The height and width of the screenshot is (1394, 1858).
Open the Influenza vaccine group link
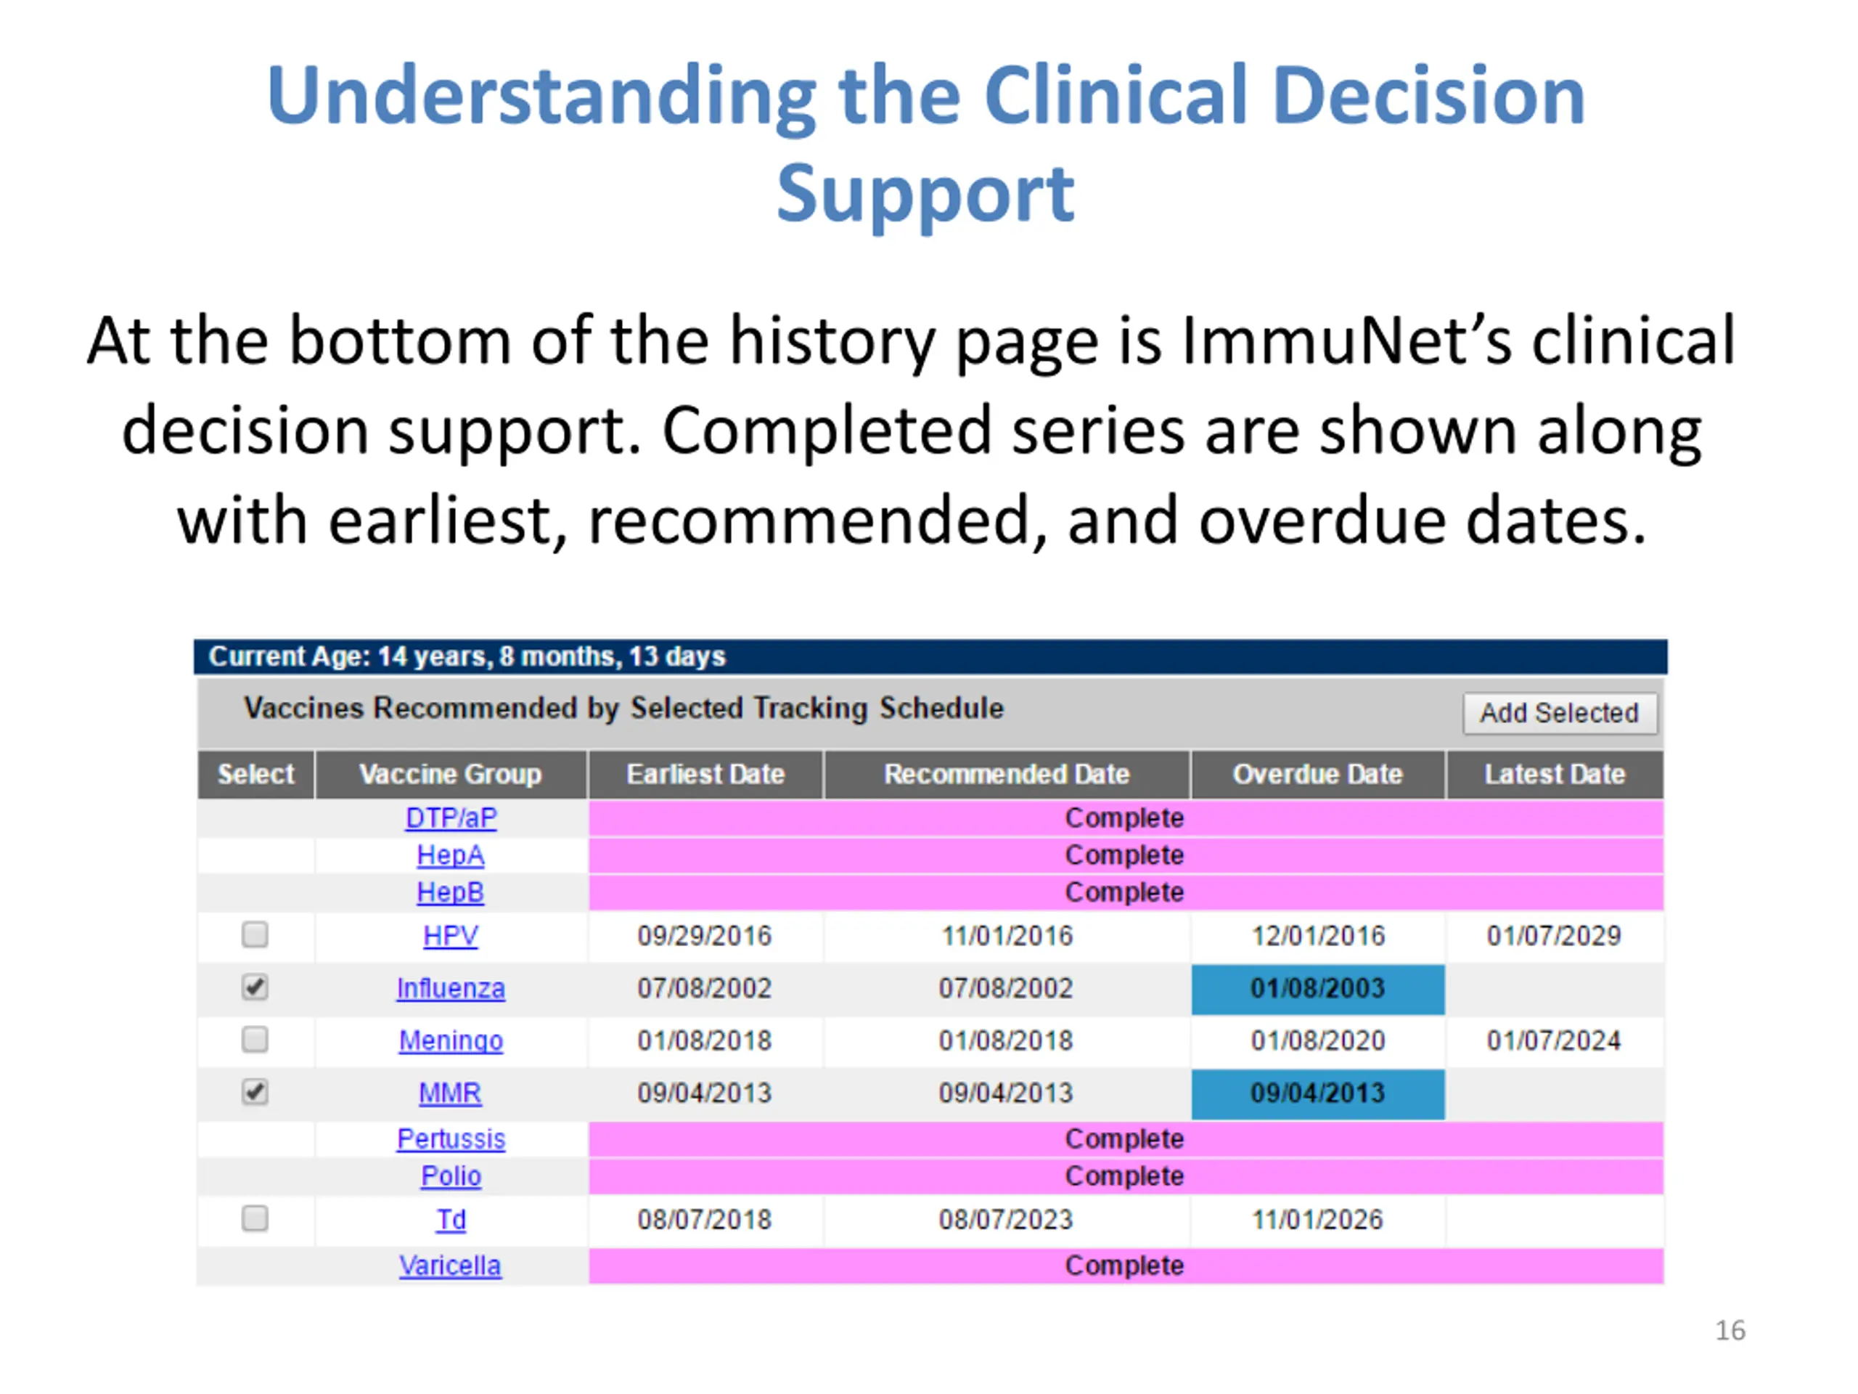tap(451, 988)
